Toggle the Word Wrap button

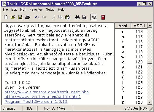pos(94,17)
